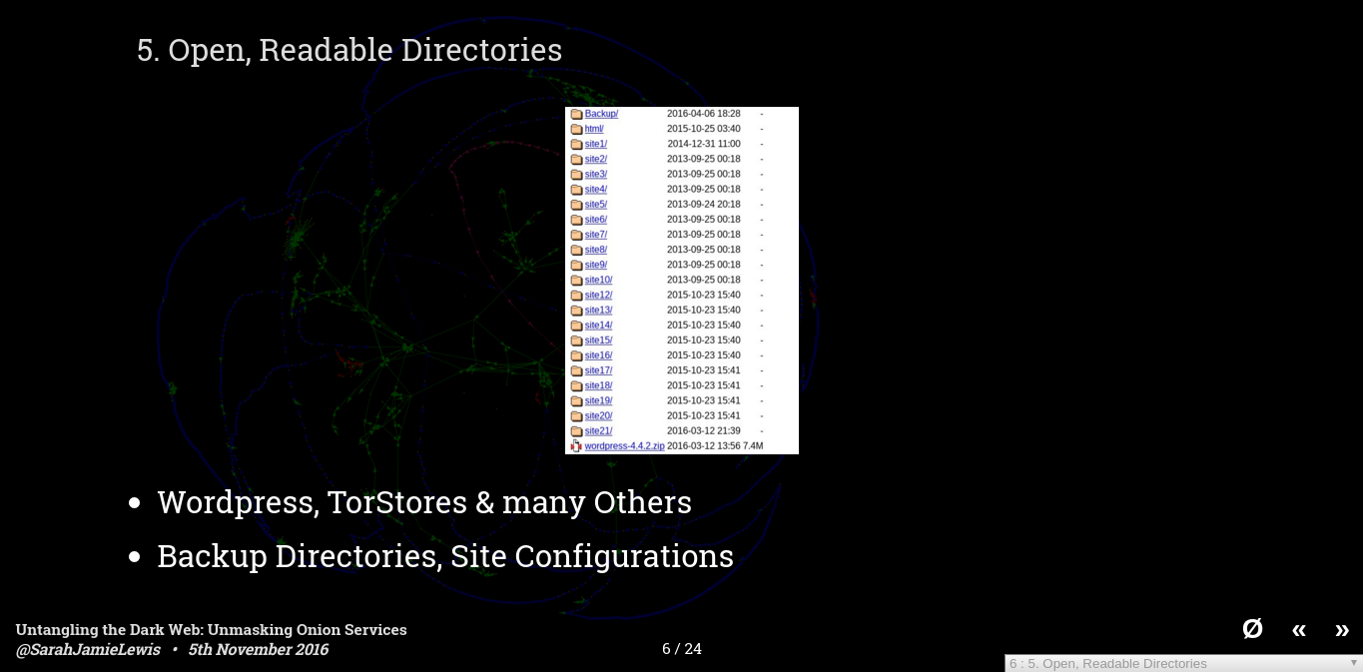This screenshot has width=1363, height=672.
Task: Open the site1/ directory link
Action: (x=595, y=144)
